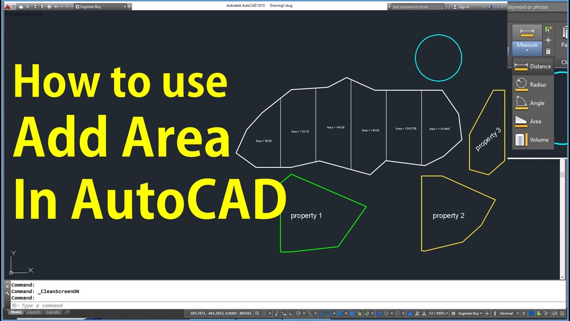
Task: Switch to the Layout1 tab
Action: click(x=34, y=312)
